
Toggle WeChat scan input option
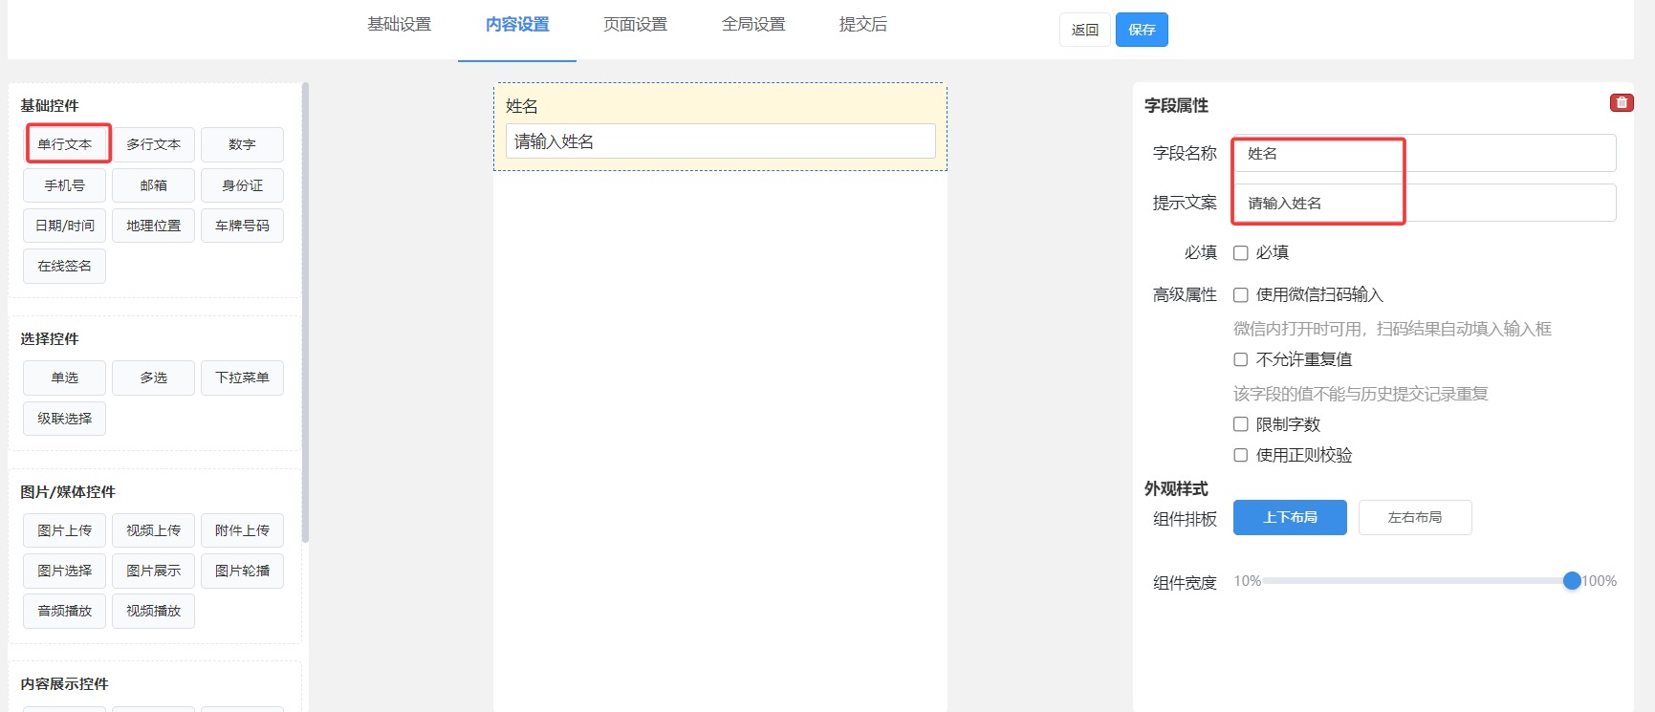tap(1241, 295)
